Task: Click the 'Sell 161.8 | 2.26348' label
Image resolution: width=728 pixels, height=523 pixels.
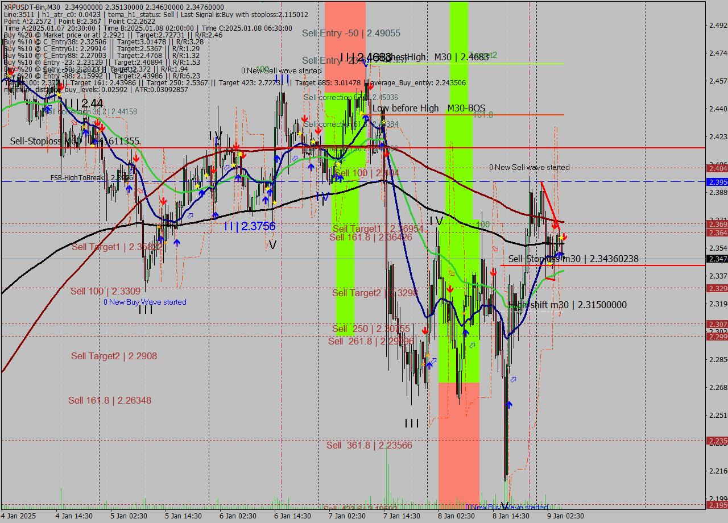Action: 110,400
